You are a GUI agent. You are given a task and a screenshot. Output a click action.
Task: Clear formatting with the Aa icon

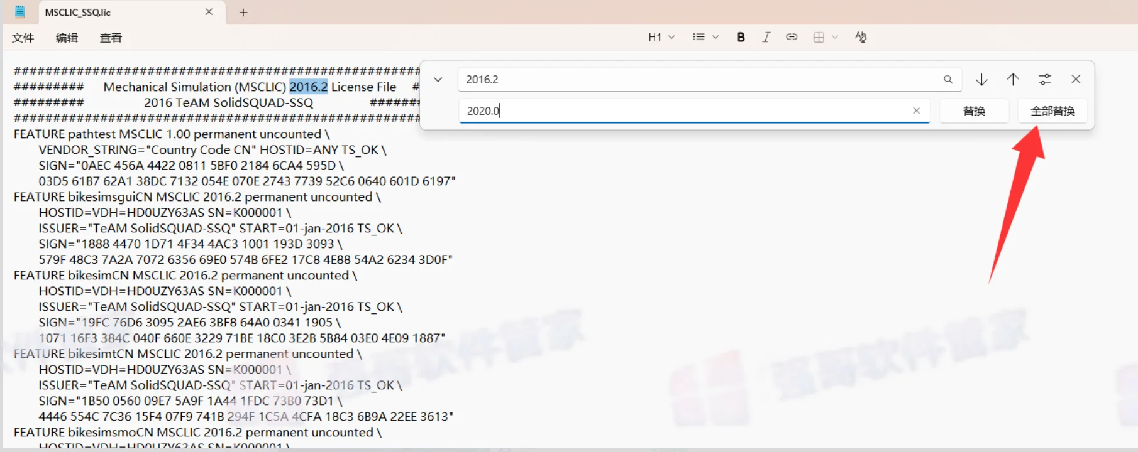[861, 37]
